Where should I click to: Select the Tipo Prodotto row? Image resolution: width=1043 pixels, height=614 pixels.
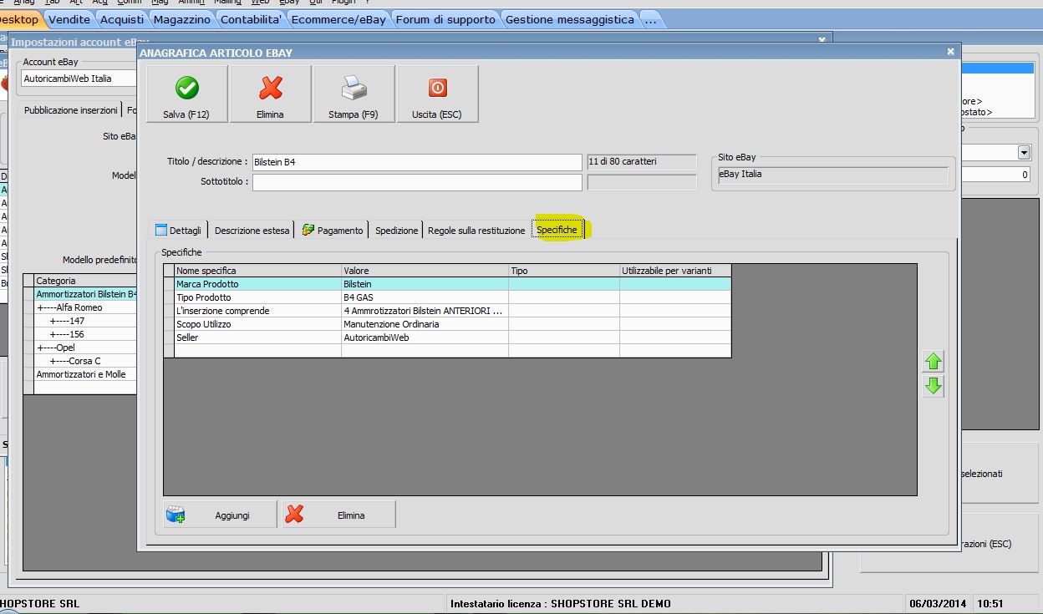[x=447, y=297]
